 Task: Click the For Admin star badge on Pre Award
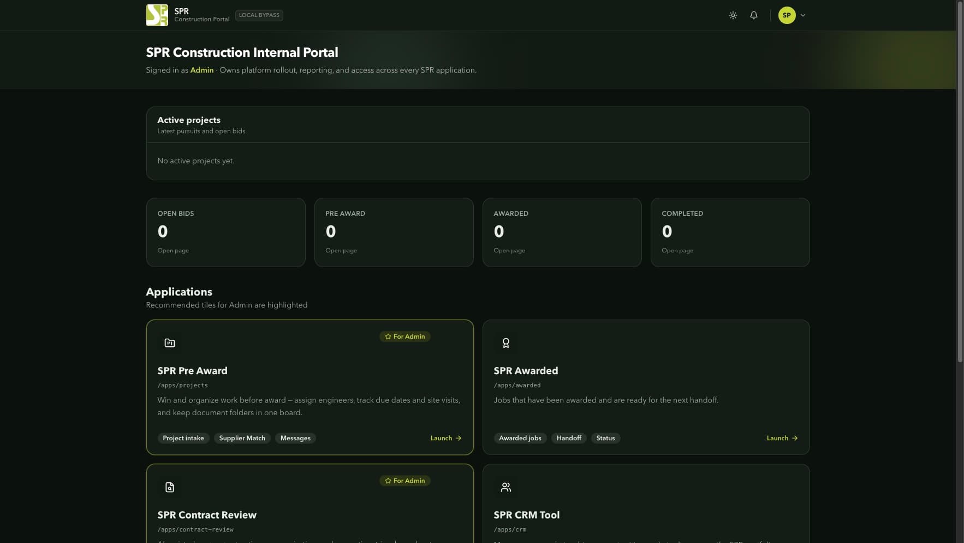(405, 337)
